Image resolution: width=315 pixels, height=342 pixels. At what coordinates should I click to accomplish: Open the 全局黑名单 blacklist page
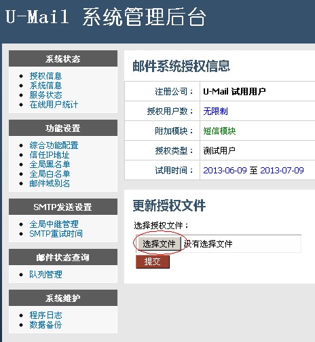coord(50,165)
